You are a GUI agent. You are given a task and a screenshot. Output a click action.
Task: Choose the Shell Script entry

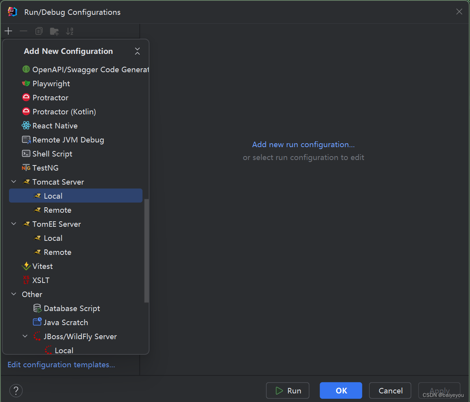(x=76, y=154)
